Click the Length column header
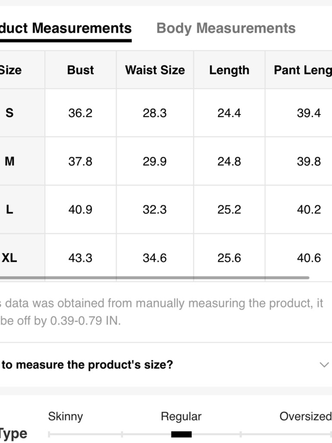 [229, 70]
